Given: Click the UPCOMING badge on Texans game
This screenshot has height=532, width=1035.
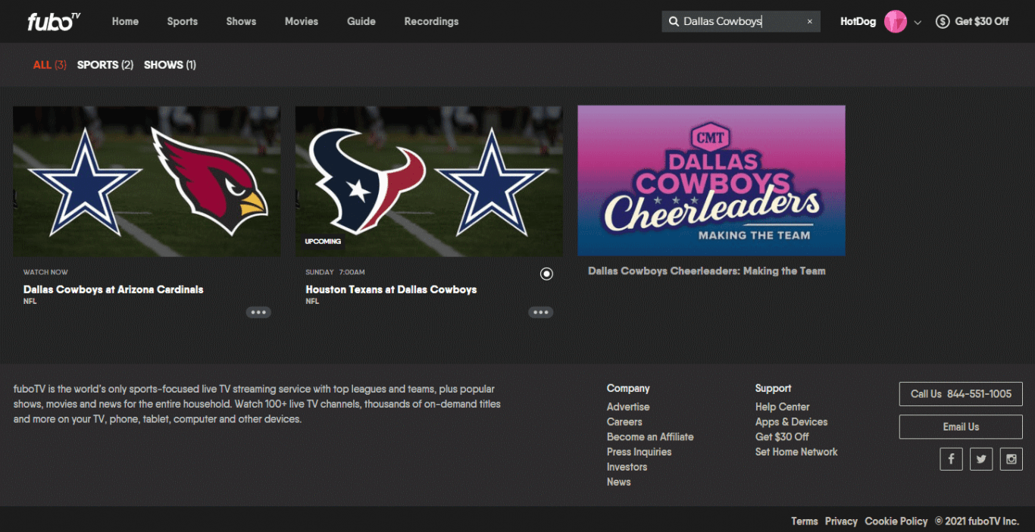Looking at the screenshot, I should [x=324, y=242].
